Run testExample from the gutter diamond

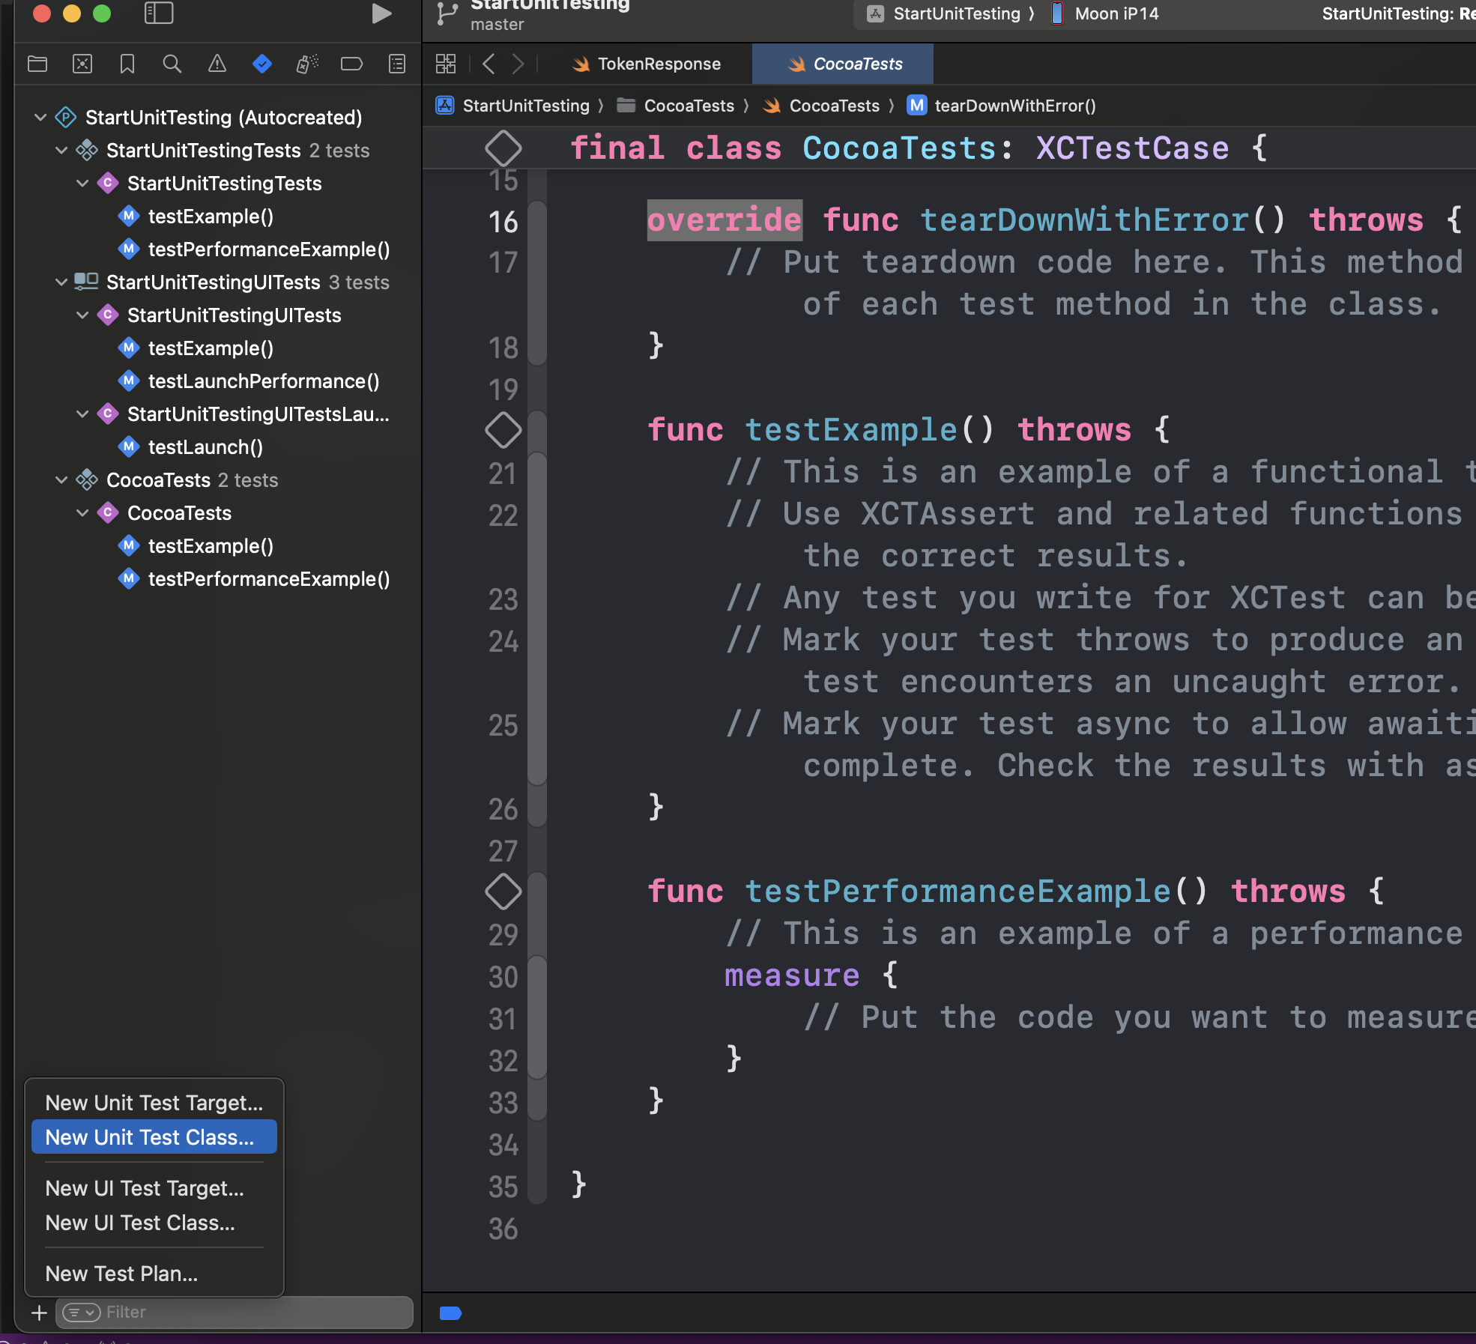pos(503,430)
